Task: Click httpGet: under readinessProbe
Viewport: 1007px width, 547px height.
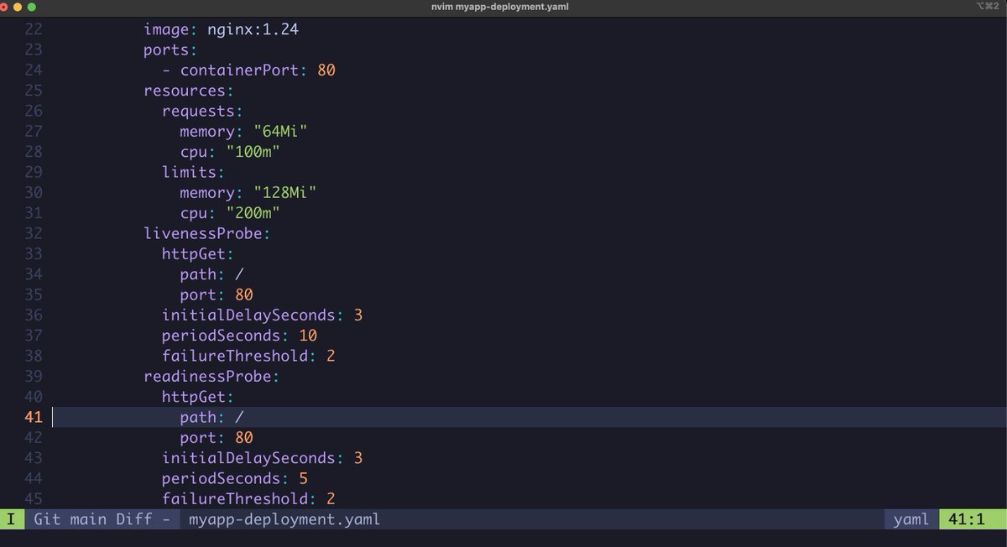Action: coord(198,397)
